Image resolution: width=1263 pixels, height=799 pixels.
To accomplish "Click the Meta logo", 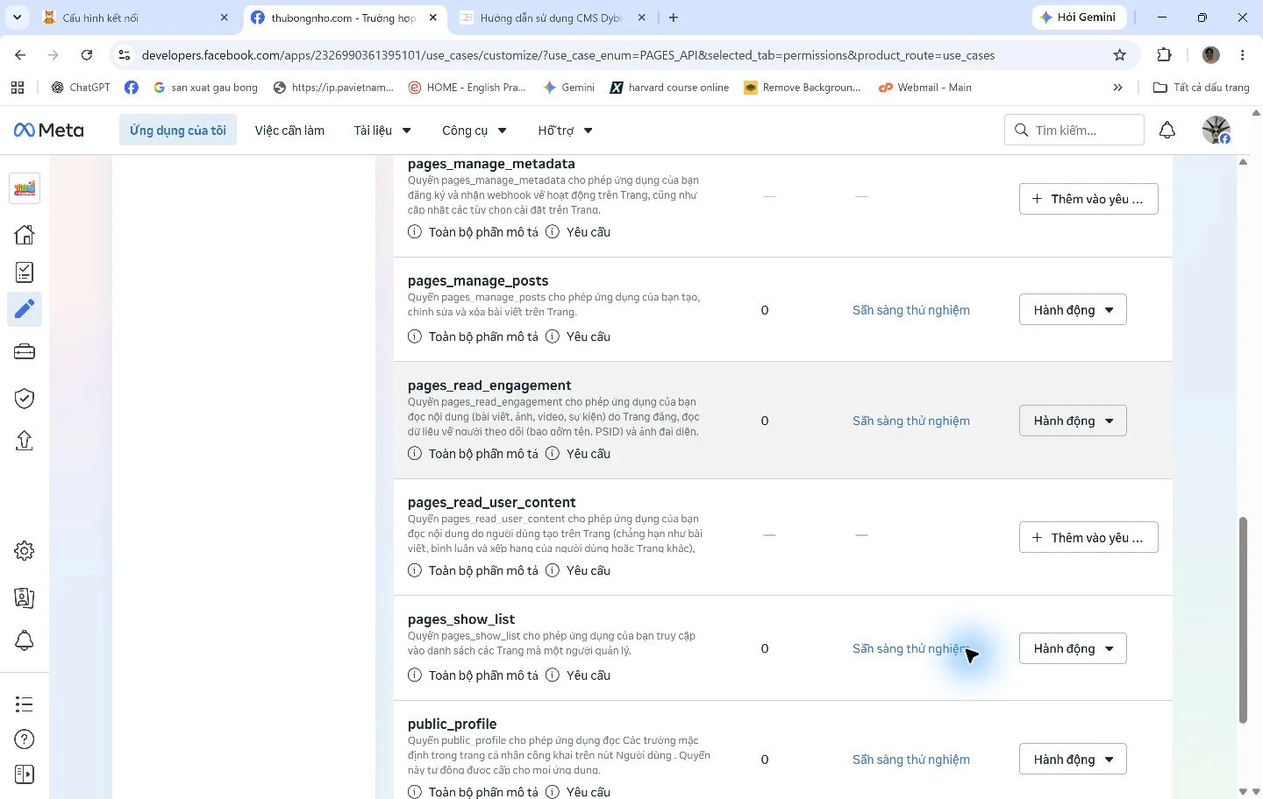I will [49, 131].
